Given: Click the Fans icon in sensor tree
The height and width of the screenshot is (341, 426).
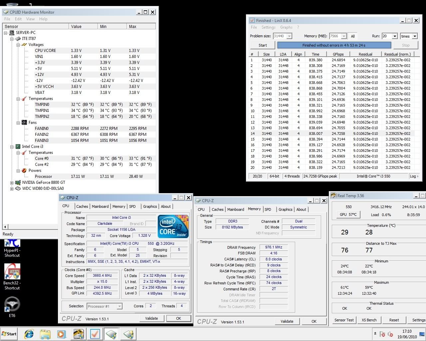Looking at the screenshot, I should tap(24, 123).
